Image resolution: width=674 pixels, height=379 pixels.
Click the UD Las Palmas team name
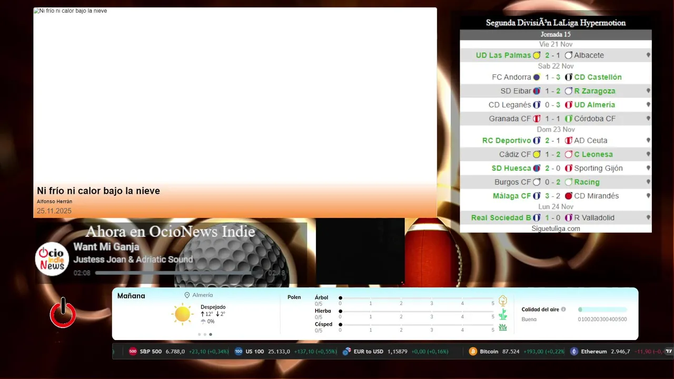coord(503,55)
